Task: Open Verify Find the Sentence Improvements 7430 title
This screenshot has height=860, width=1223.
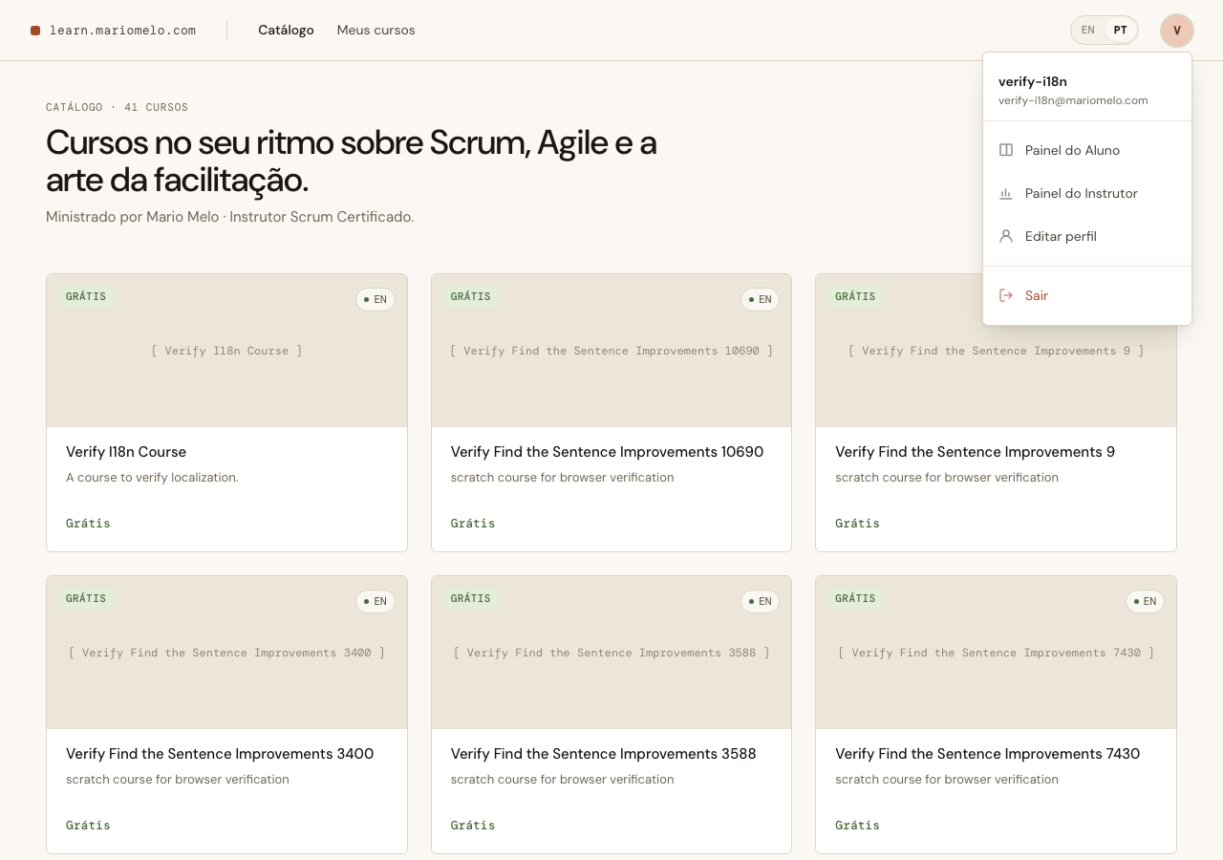Action: [x=987, y=754]
